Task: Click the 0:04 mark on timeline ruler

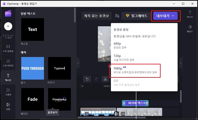Action: (107, 86)
